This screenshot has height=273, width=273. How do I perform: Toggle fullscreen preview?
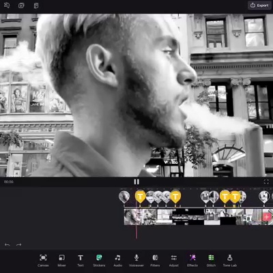click(x=266, y=182)
